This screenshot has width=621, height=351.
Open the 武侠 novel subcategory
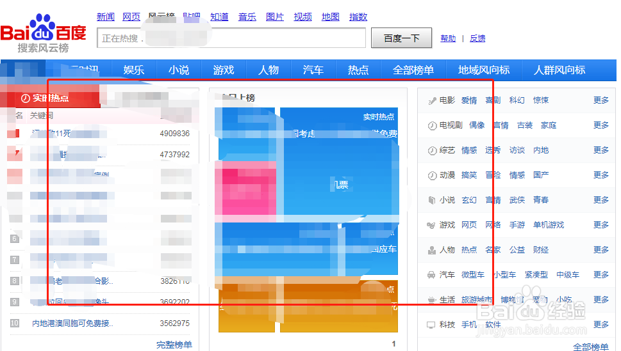tap(517, 200)
